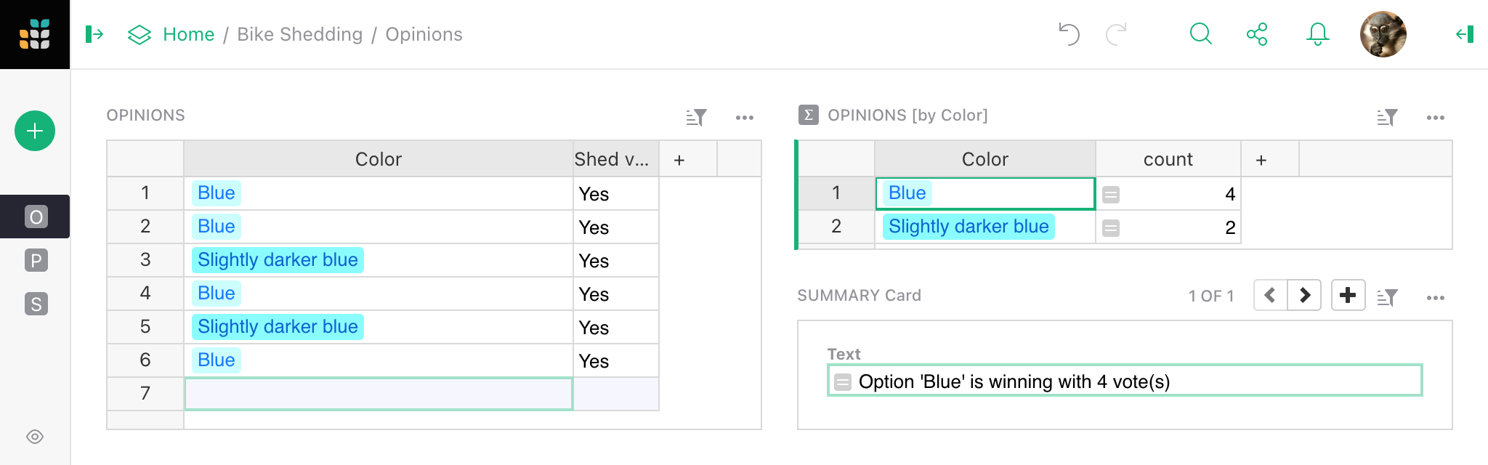Viewport: 1488px width, 465px height.
Task: Open the OPINIONS section three-dot menu
Action: 744,117
